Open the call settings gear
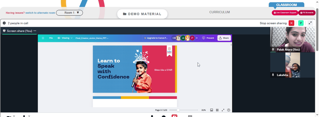This screenshot has width=319, height=117. click(x=4, y=23)
